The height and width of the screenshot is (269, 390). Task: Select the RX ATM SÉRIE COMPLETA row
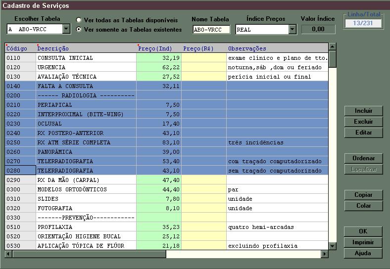click(x=166, y=143)
